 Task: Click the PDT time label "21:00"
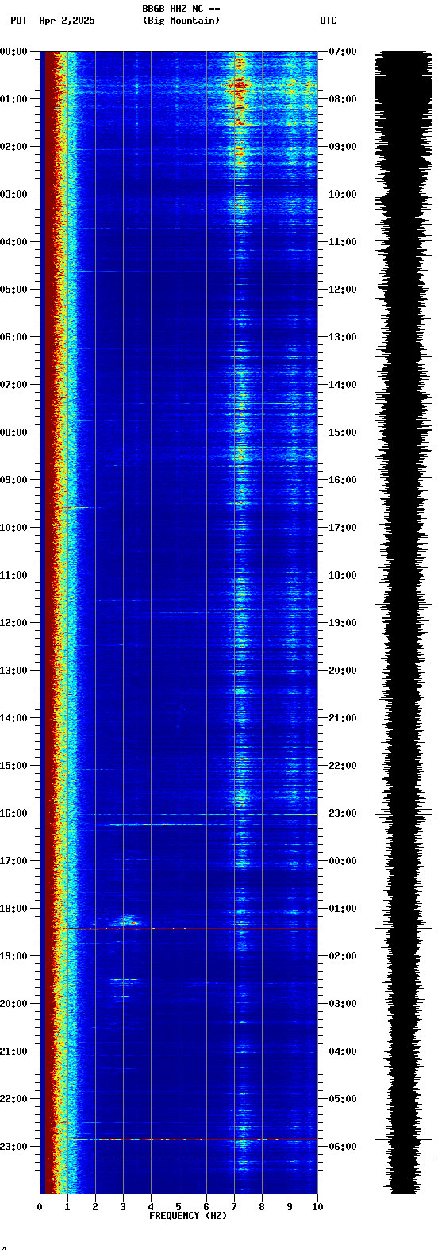pos(13,1051)
